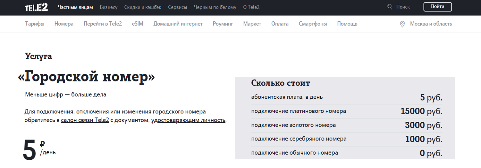
Task: Open the Частным лицам section
Action: click(x=75, y=7)
